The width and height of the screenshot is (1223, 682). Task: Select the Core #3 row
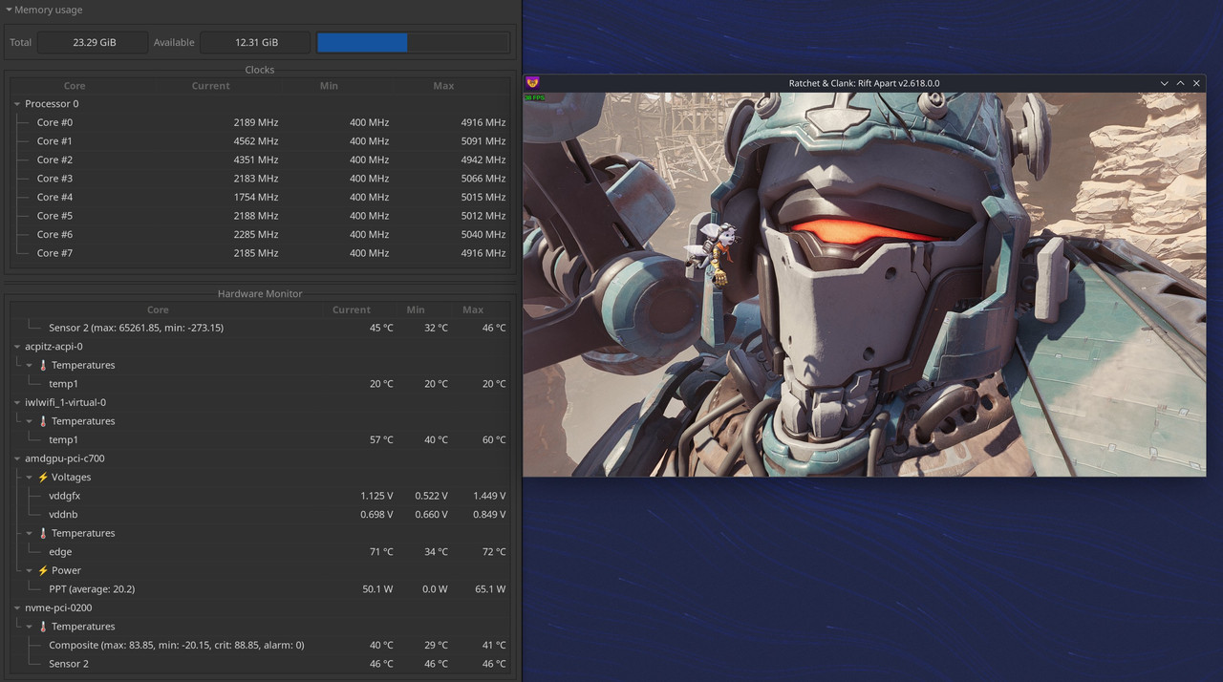(260, 179)
